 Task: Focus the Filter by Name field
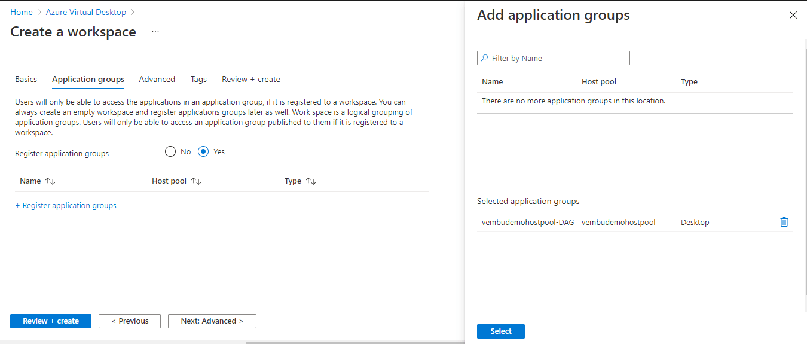coord(554,58)
